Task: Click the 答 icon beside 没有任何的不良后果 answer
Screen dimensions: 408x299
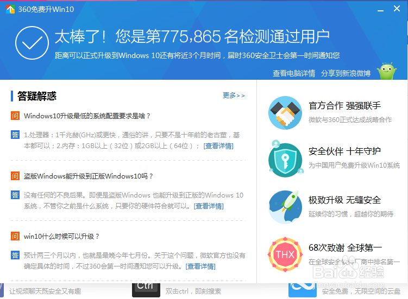Action: 15,195
